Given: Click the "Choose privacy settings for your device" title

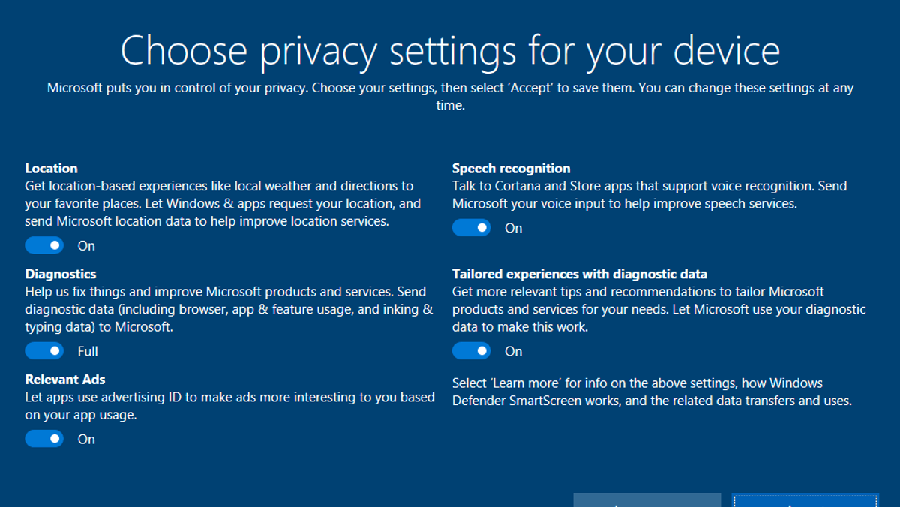Looking at the screenshot, I should pos(450,50).
